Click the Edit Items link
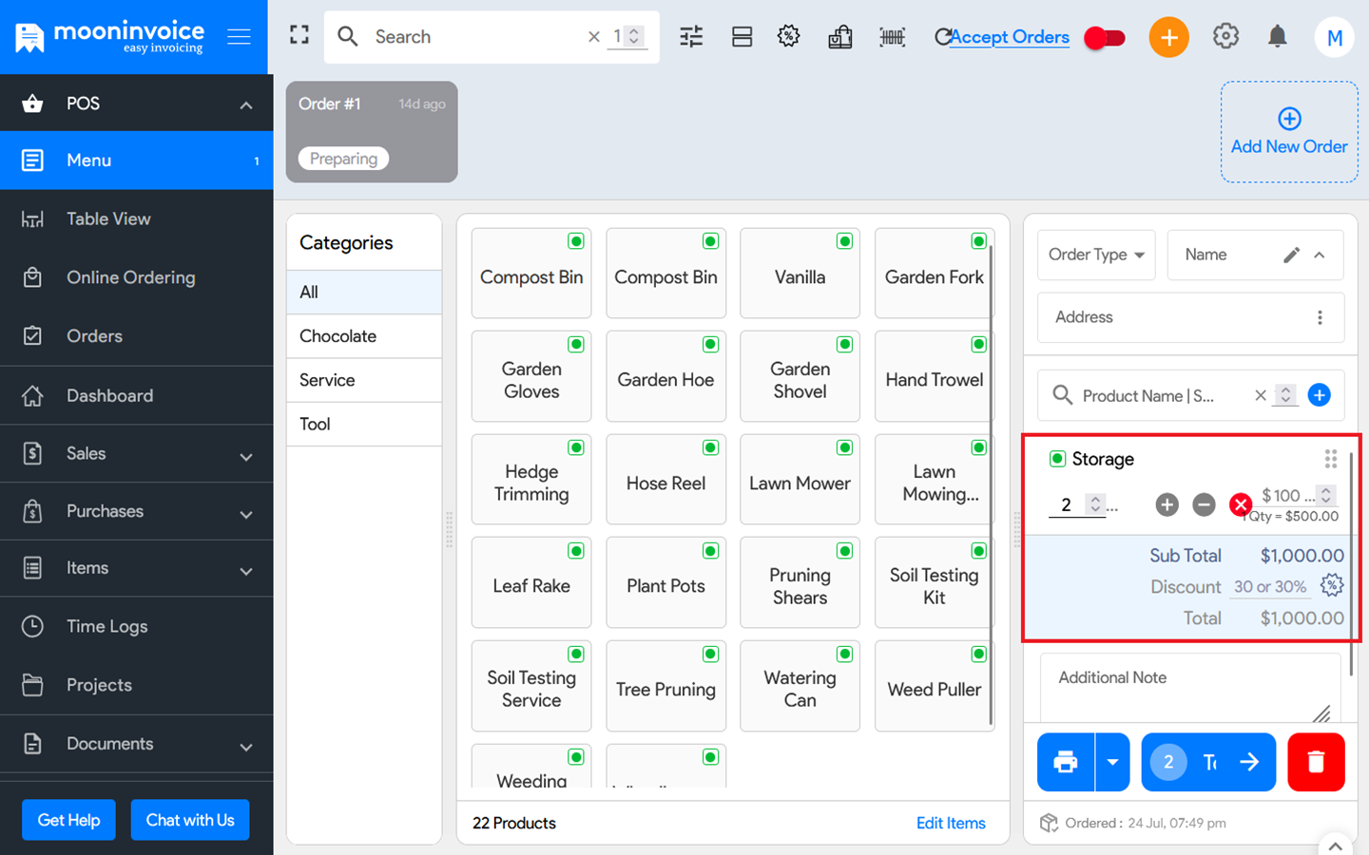The height and width of the screenshot is (855, 1369). click(951, 823)
